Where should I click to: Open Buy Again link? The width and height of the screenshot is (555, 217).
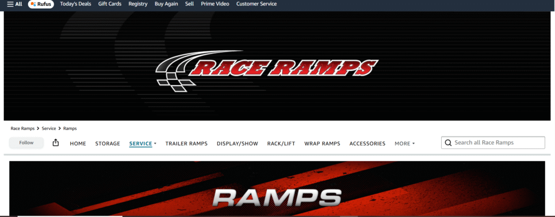point(166,4)
